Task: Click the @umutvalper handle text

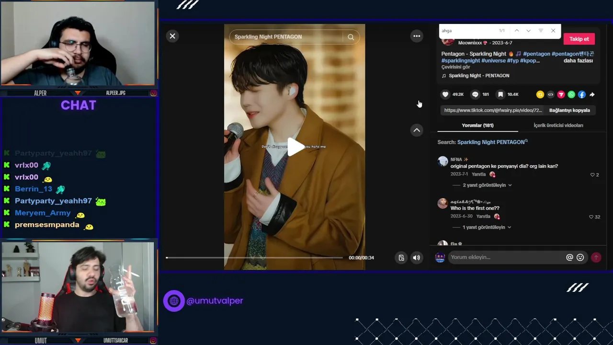Action: pos(215,301)
